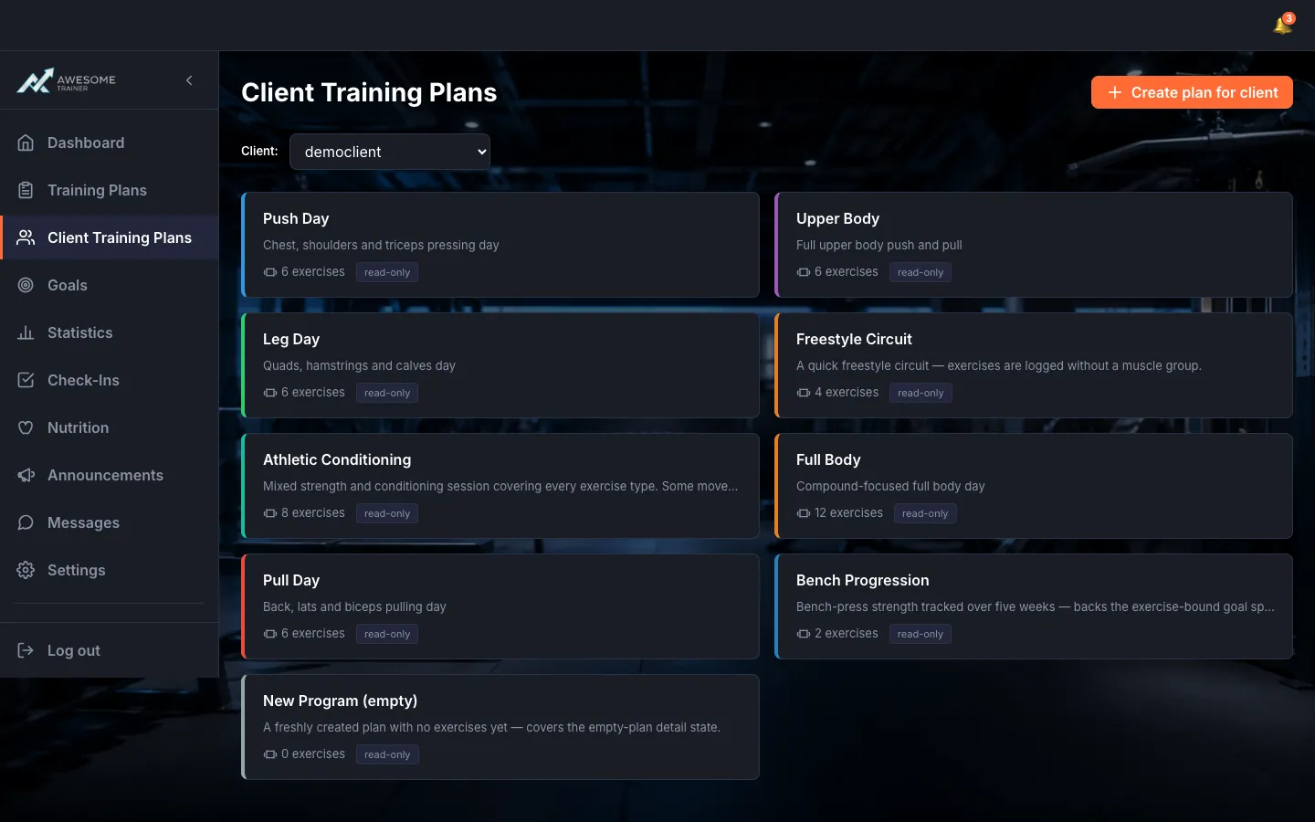1315x822 pixels.
Task: Click 'Compound-focused full body day' description
Action: 890,486
